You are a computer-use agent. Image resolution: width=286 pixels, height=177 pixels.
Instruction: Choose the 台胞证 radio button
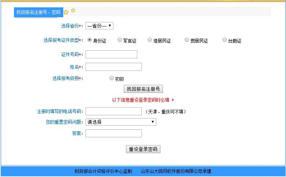pos(225,40)
